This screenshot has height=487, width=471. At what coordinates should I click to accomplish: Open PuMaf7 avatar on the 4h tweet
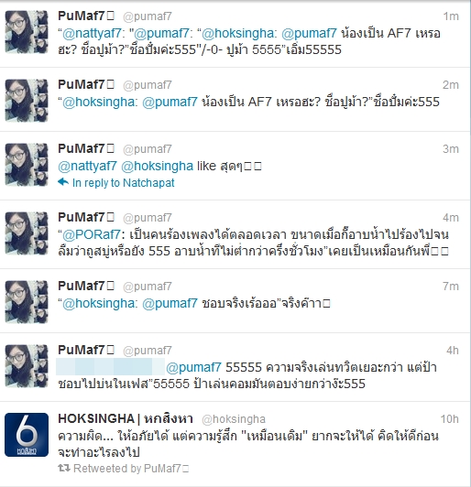(x=27, y=366)
